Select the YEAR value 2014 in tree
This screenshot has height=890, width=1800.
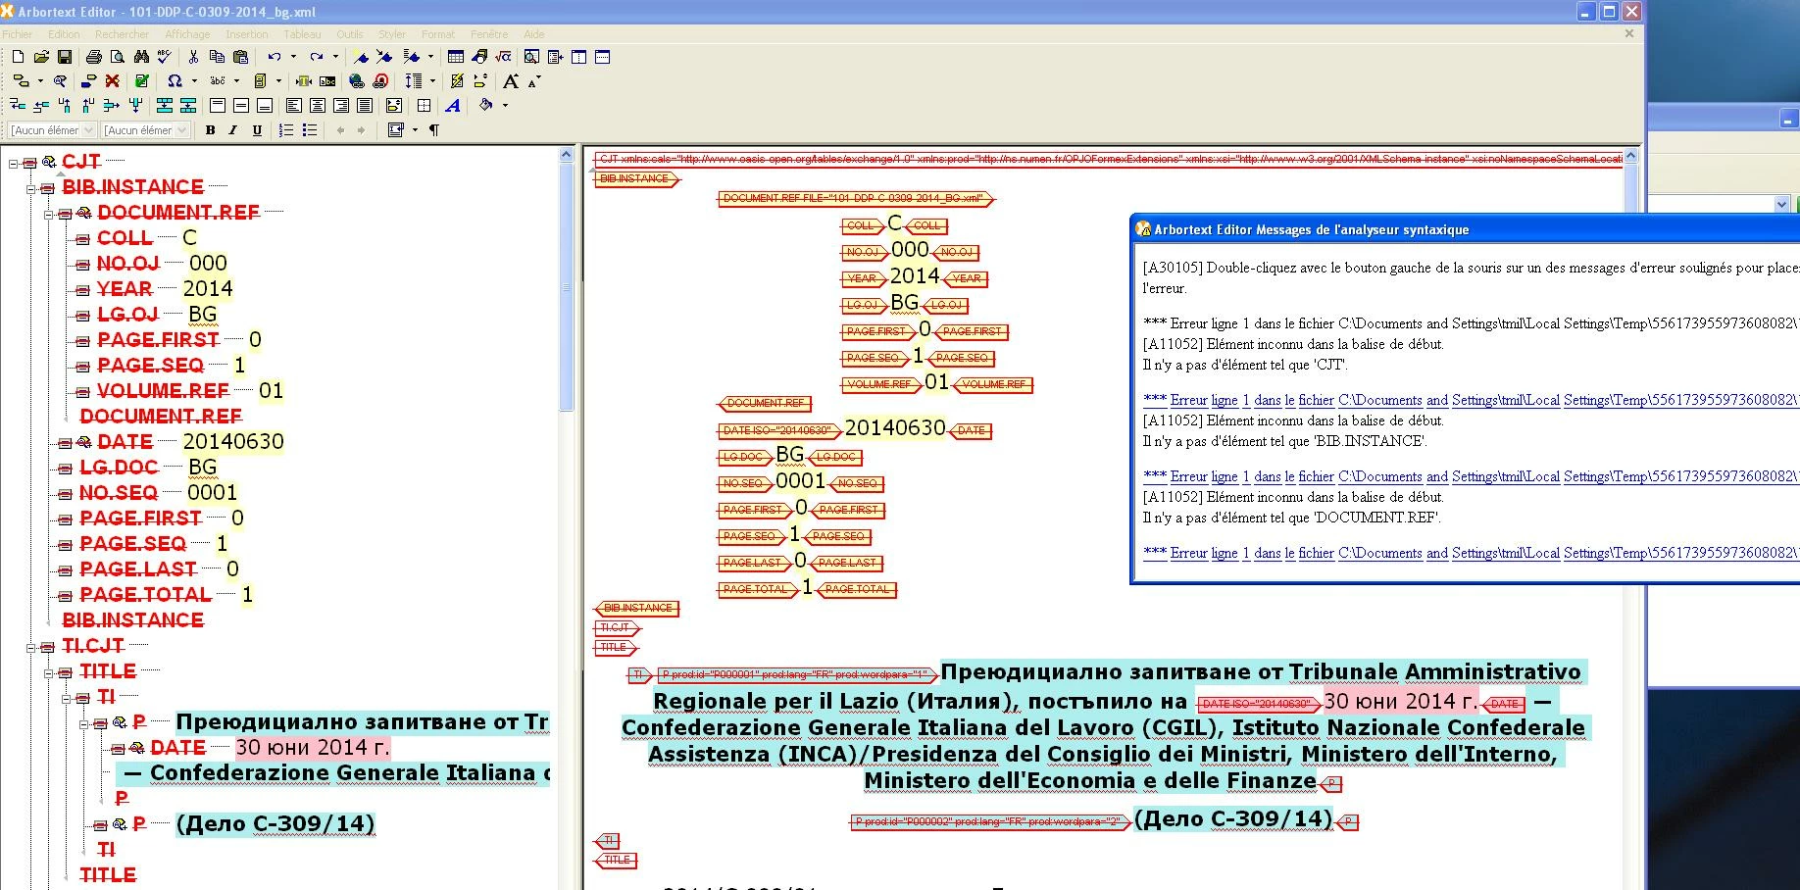point(208,289)
